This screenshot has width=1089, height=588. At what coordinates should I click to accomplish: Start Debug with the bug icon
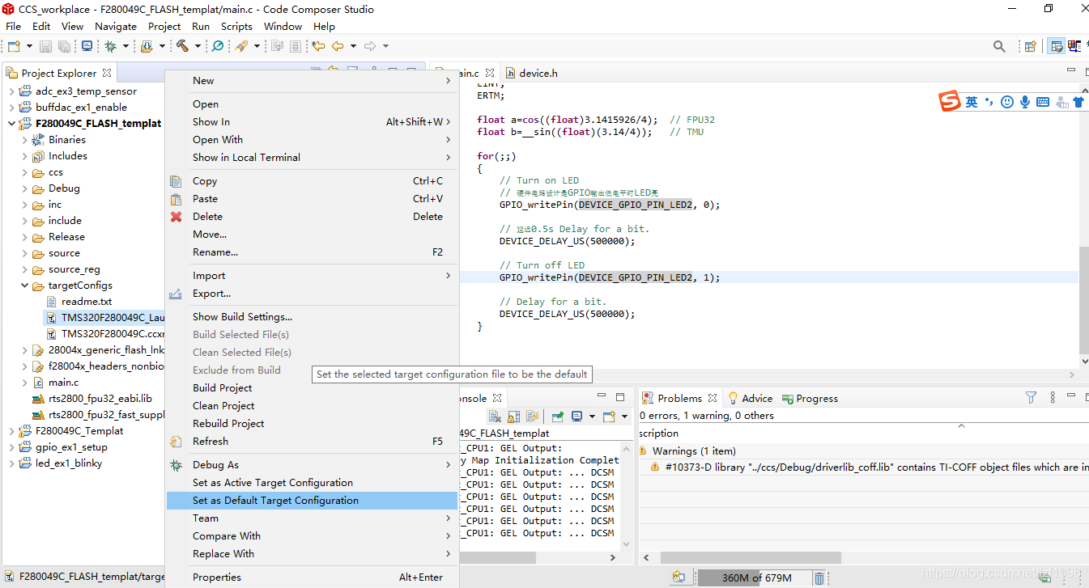110,47
